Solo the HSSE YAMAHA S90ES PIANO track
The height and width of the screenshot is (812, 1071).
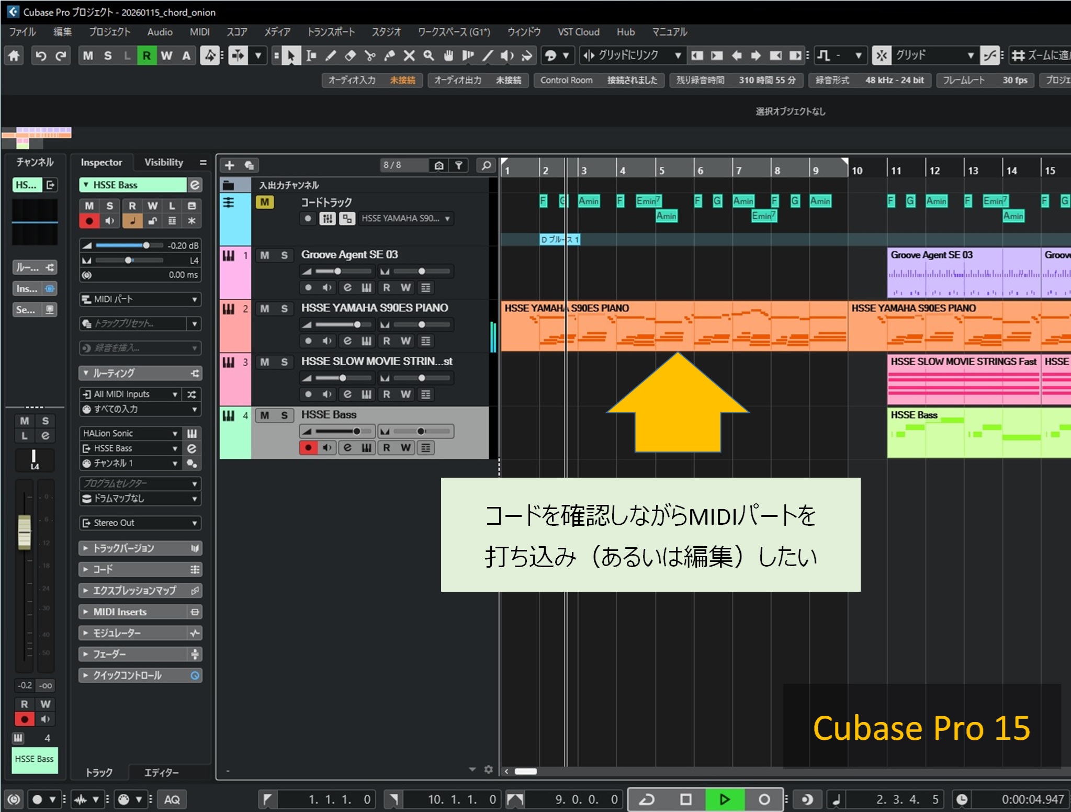pos(284,309)
